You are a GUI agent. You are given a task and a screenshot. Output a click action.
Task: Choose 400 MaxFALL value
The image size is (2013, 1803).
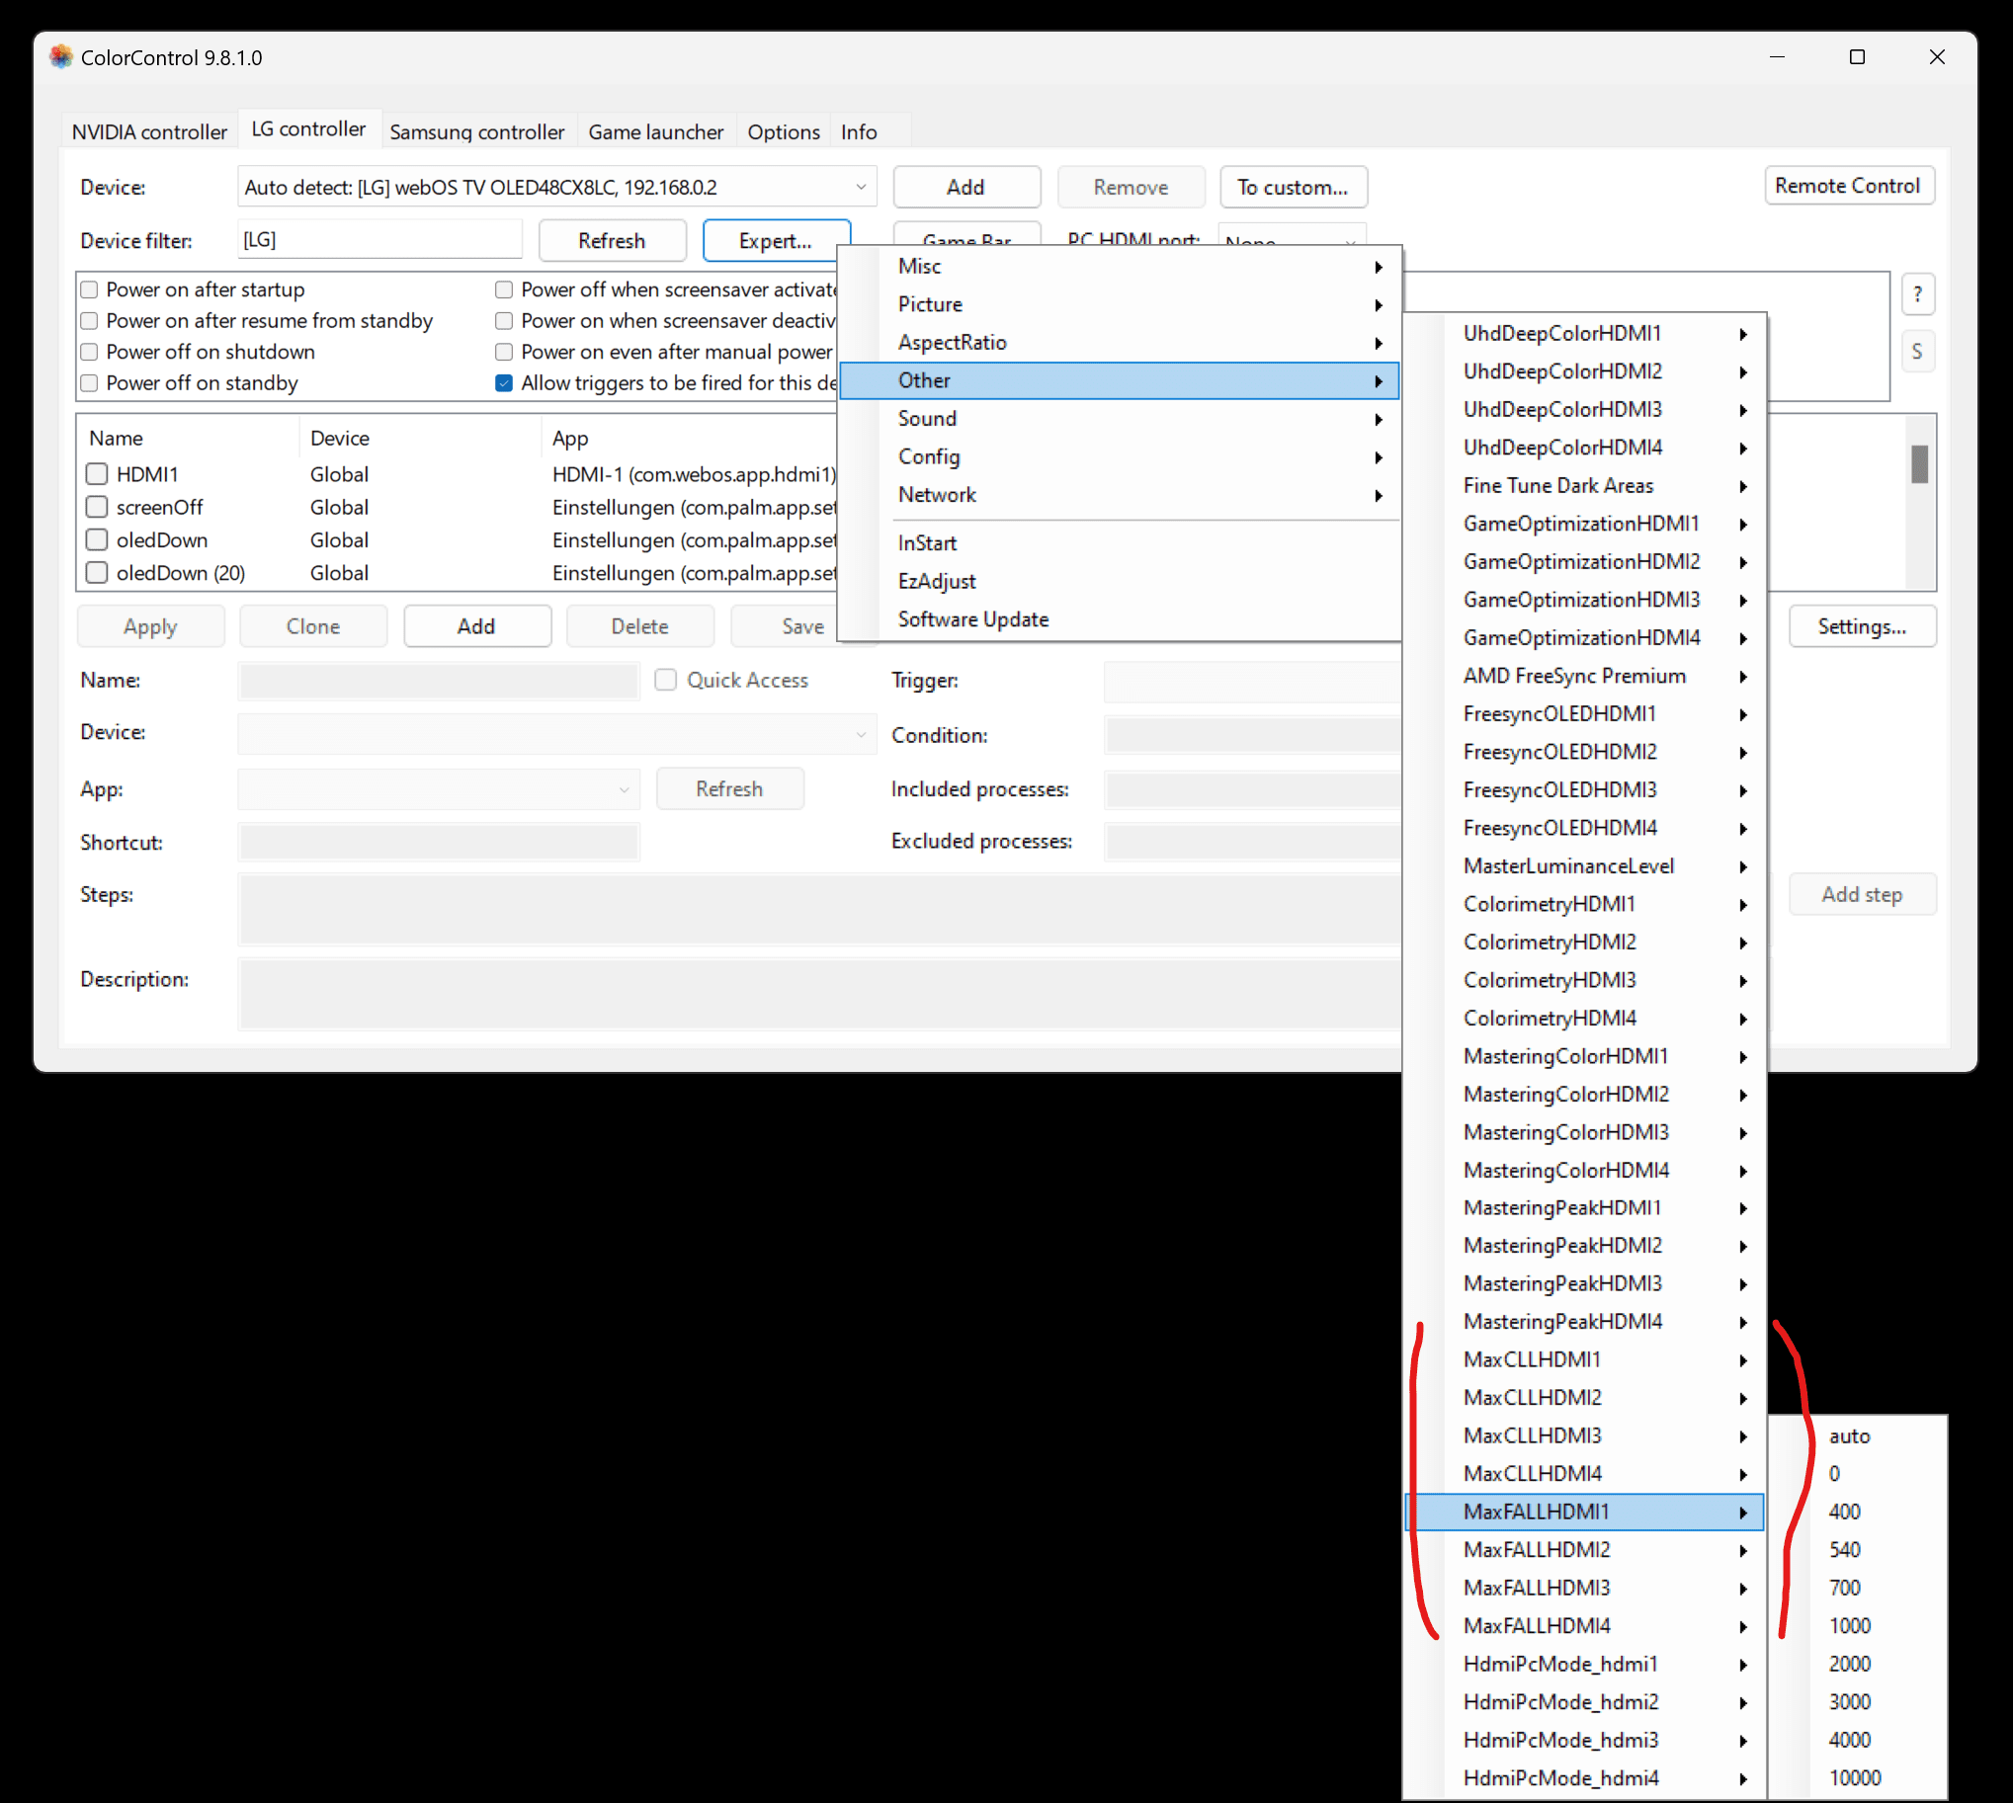[x=1859, y=1512]
